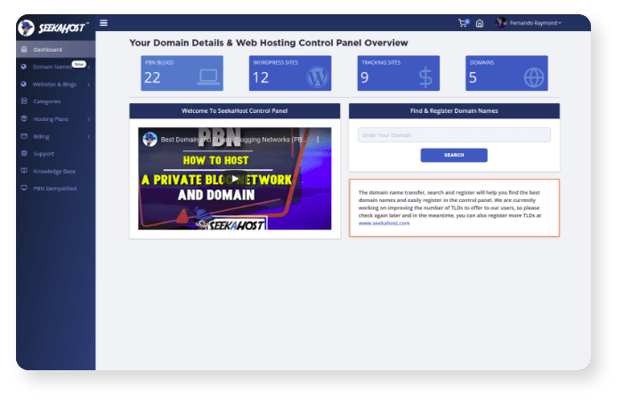Viewport: 623px width, 404px height.
Task: Click globe icon in Domains card
Action: point(534,77)
